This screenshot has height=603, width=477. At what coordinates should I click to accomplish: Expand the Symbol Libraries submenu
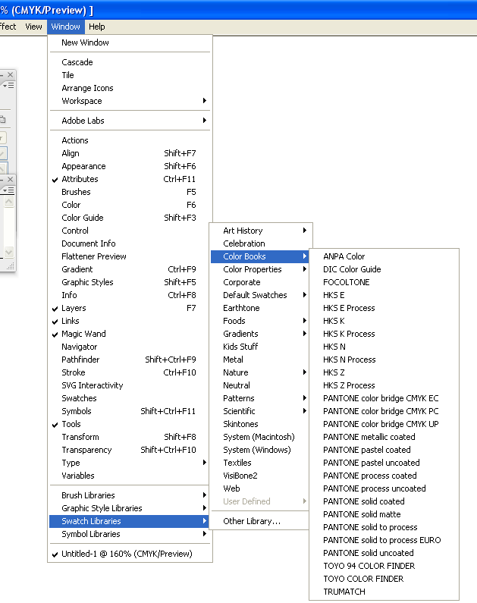coord(130,534)
